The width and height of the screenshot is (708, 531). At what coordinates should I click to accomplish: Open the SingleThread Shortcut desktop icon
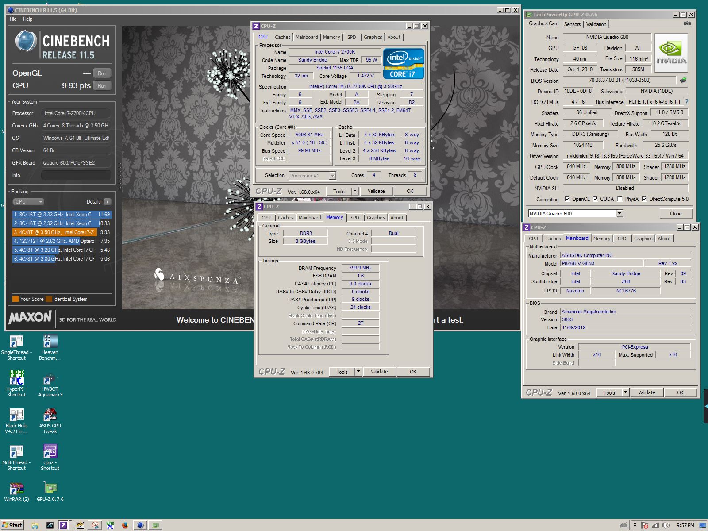tap(16, 347)
